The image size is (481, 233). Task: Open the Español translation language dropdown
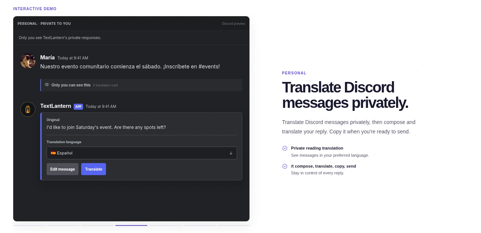click(142, 153)
